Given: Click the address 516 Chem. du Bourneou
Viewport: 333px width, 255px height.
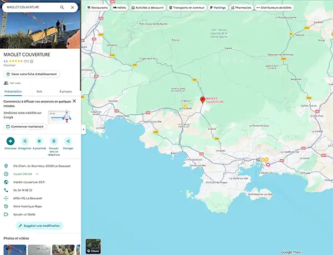Looking at the screenshot, I should click(x=42, y=166).
